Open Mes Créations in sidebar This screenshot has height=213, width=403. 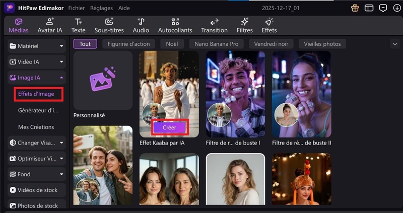pyautogui.click(x=36, y=127)
